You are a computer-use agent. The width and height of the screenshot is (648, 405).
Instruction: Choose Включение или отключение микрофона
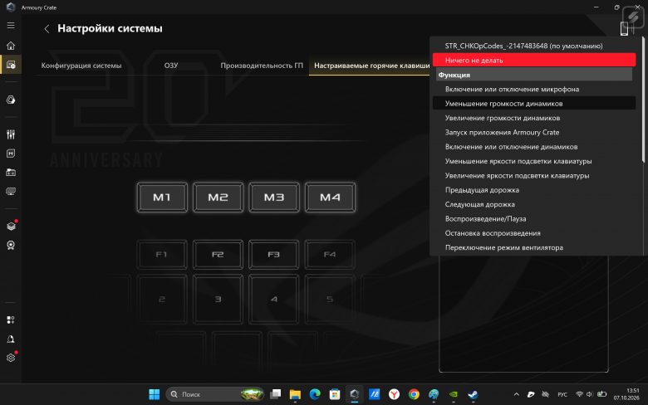534,89
